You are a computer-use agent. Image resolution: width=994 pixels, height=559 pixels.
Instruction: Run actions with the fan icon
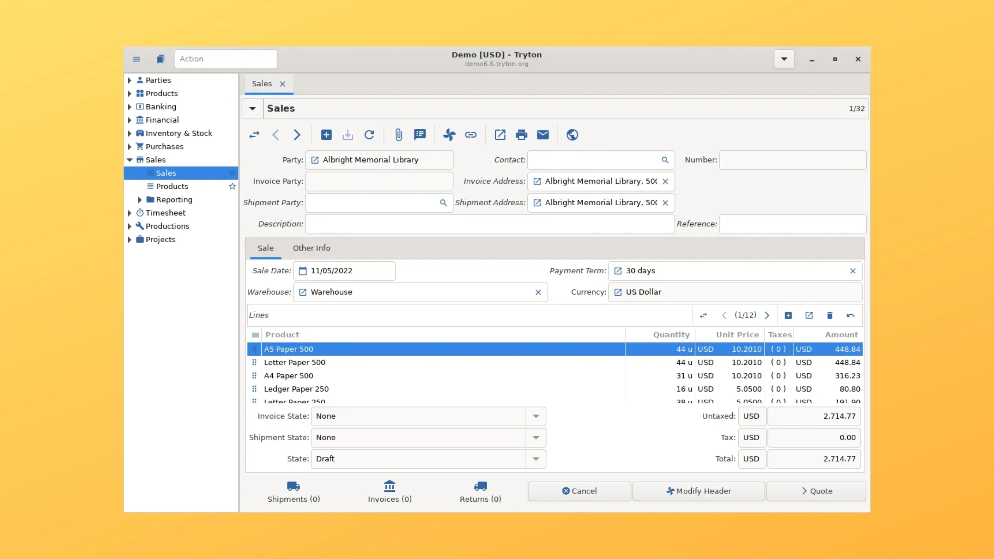(449, 135)
